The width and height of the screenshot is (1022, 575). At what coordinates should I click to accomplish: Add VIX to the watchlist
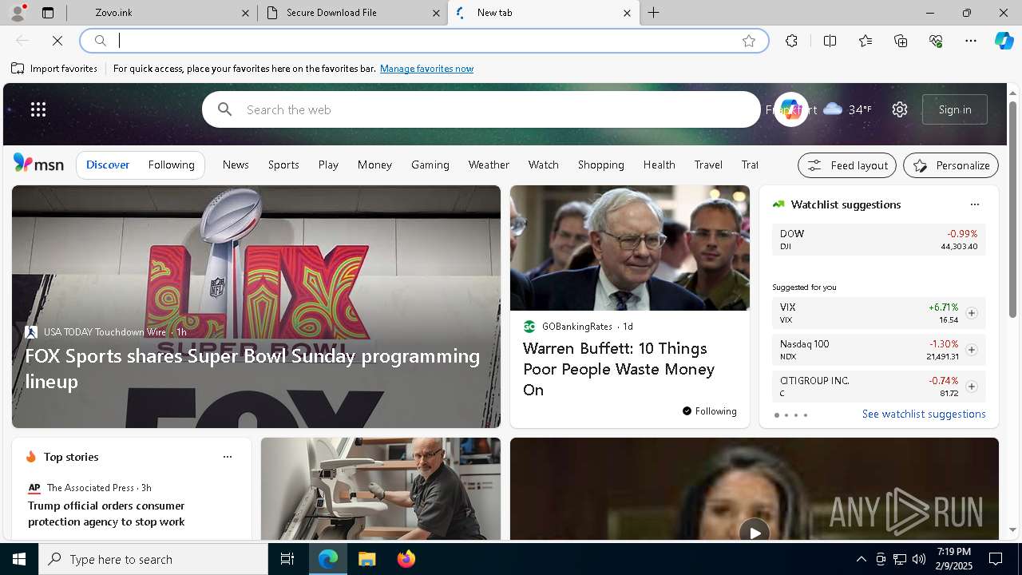pyautogui.click(x=971, y=313)
